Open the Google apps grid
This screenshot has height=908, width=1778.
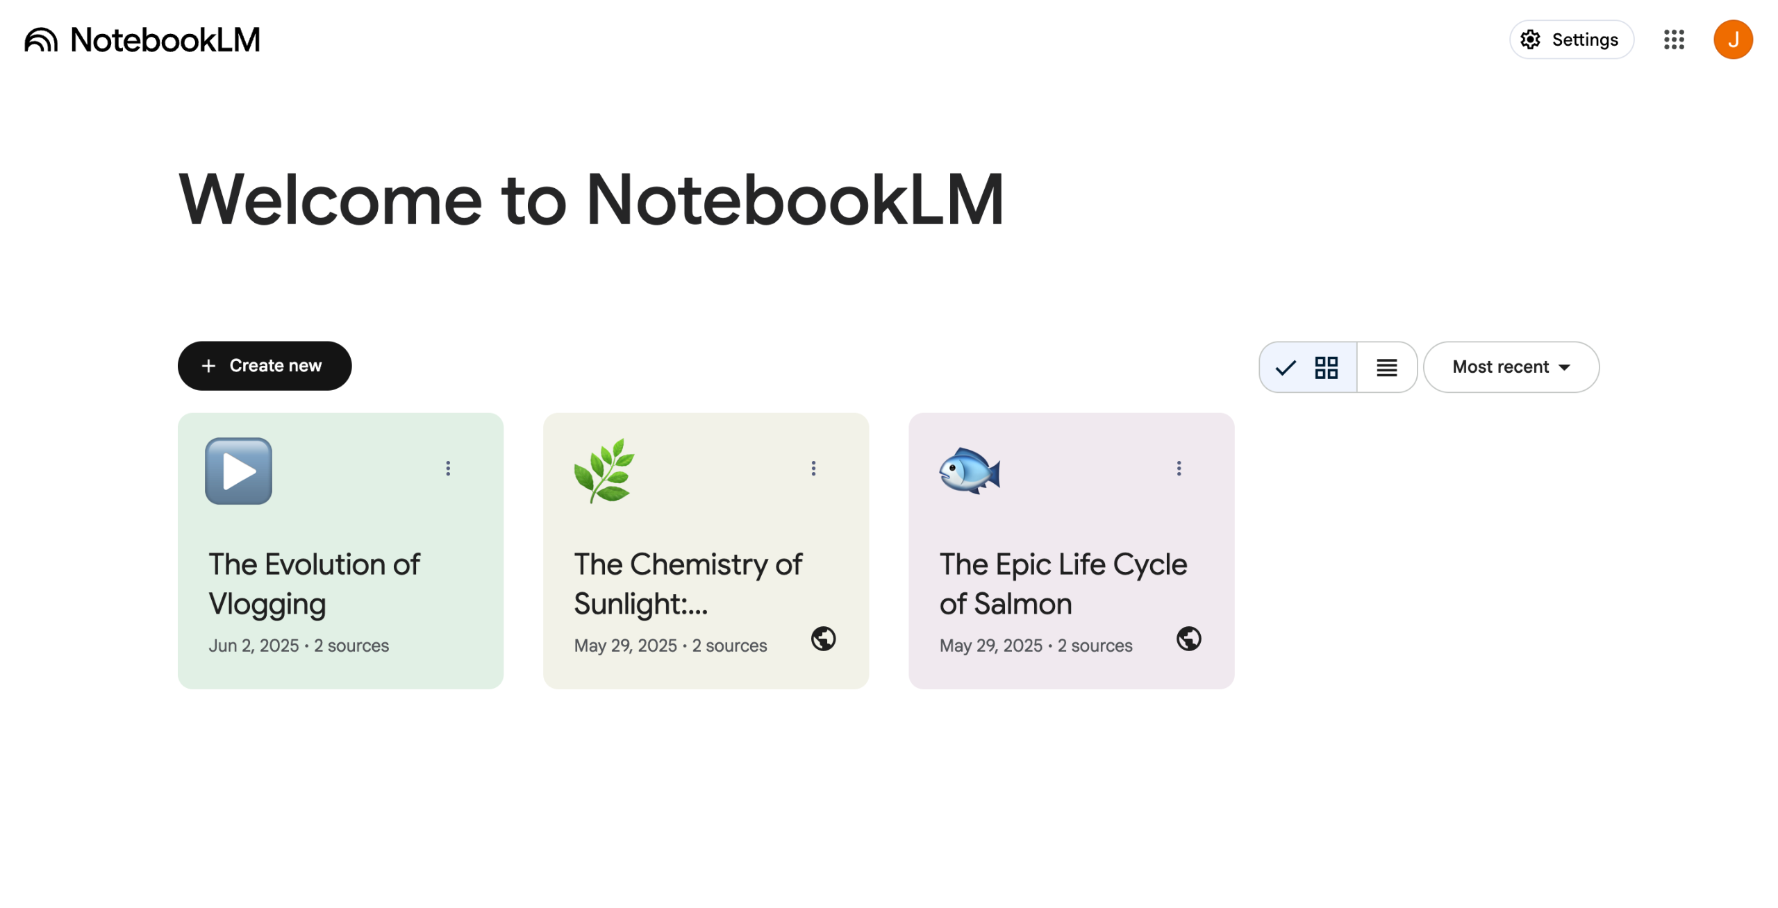[x=1673, y=40]
